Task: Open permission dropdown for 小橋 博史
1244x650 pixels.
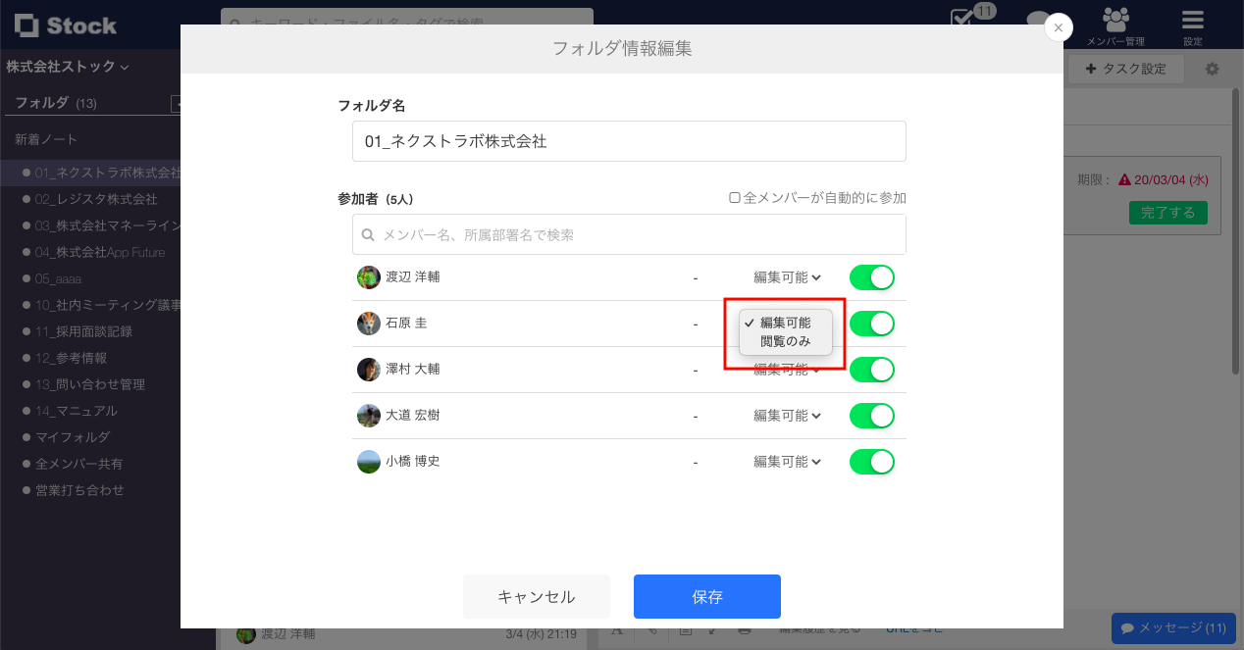Action: (x=787, y=462)
